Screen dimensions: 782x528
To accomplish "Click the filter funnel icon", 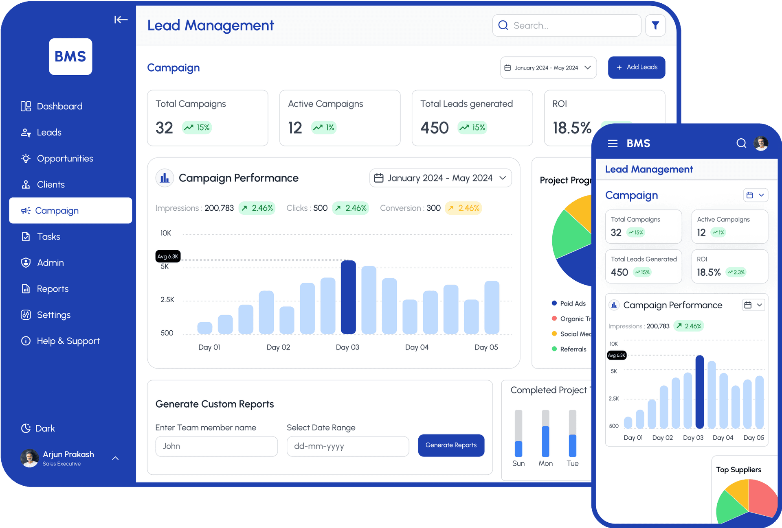I will pyautogui.click(x=655, y=26).
